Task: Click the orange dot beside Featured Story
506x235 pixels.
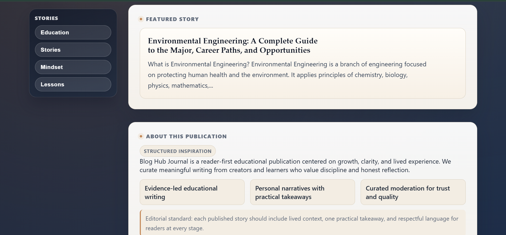Action: (x=141, y=19)
